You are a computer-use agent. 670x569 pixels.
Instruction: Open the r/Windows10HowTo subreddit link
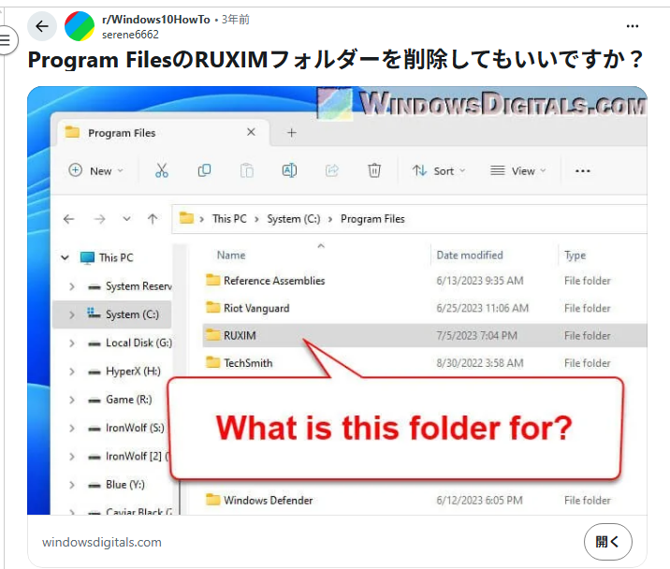click(156, 20)
